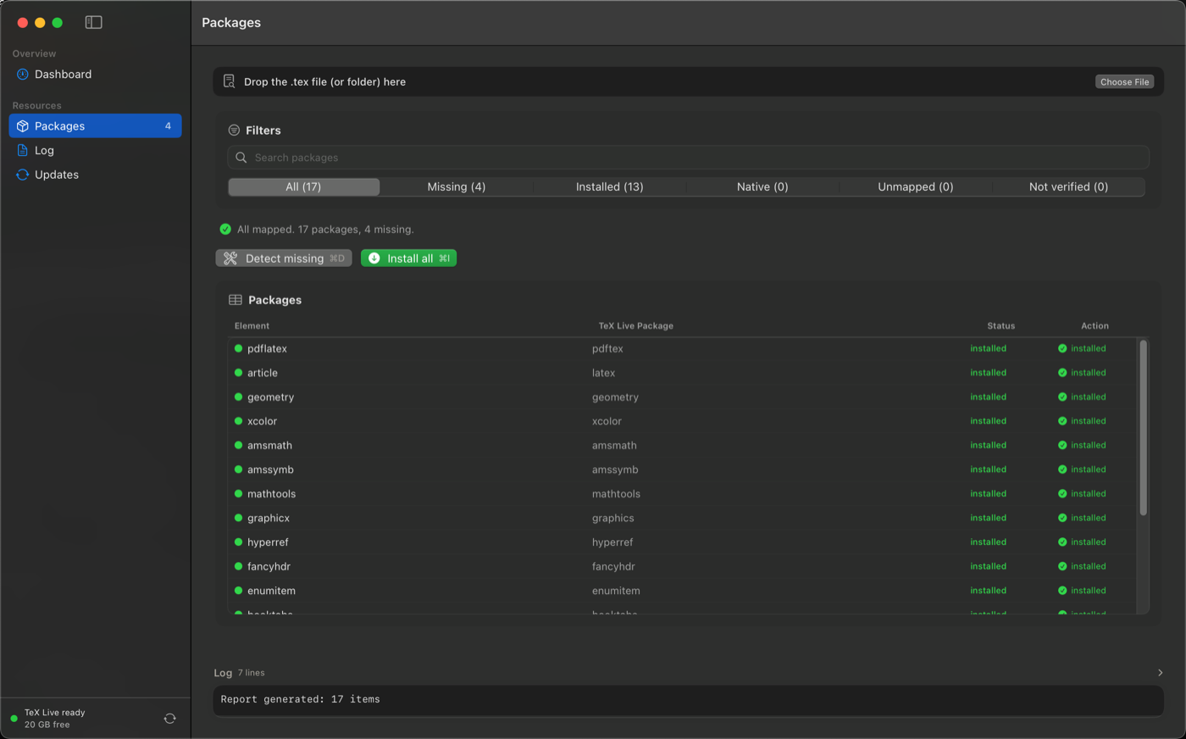Click the green All mapped checkmark icon
The width and height of the screenshot is (1186, 739).
pyautogui.click(x=225, y=229)
